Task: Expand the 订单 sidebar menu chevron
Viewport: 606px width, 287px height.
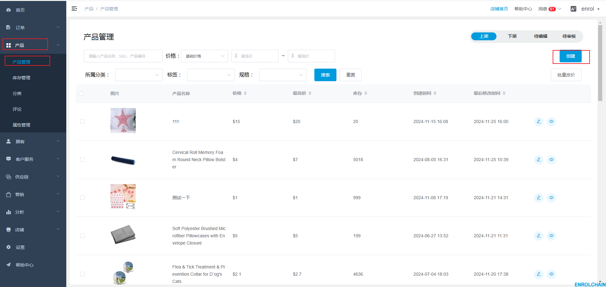Action: [58, 27]
